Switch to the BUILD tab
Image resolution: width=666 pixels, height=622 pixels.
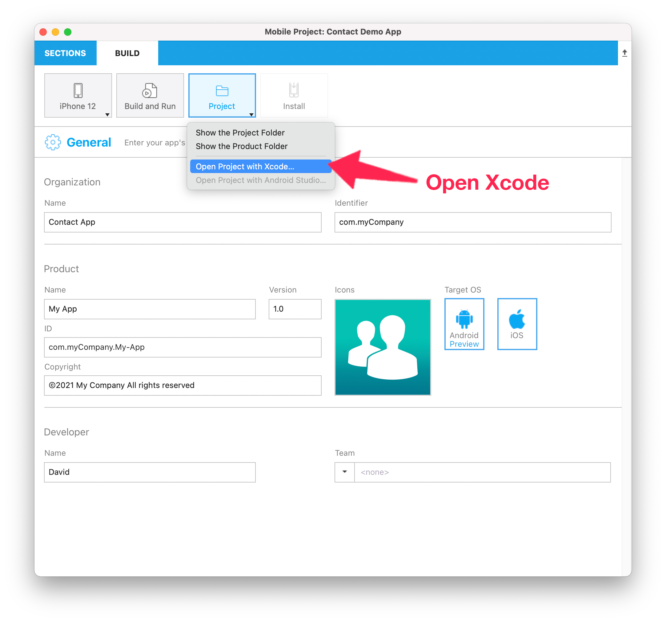127,53
